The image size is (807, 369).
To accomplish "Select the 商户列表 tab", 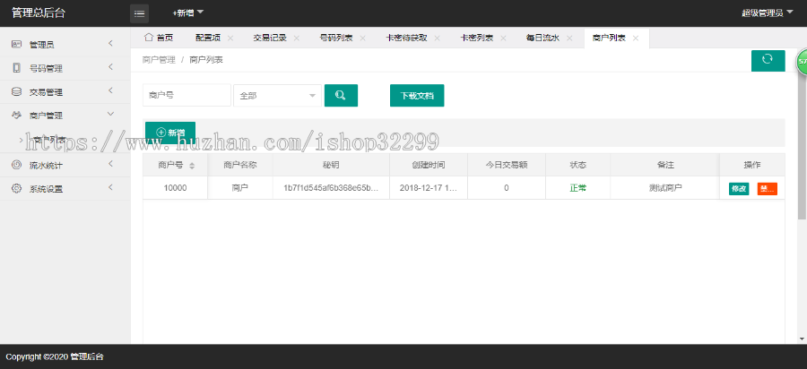I will click(609, 38).
